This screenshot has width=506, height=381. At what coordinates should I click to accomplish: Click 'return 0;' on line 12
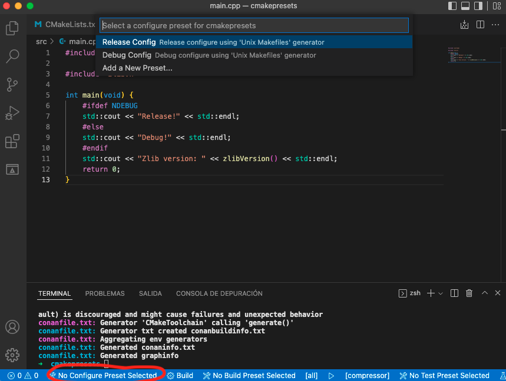(101, 169)
